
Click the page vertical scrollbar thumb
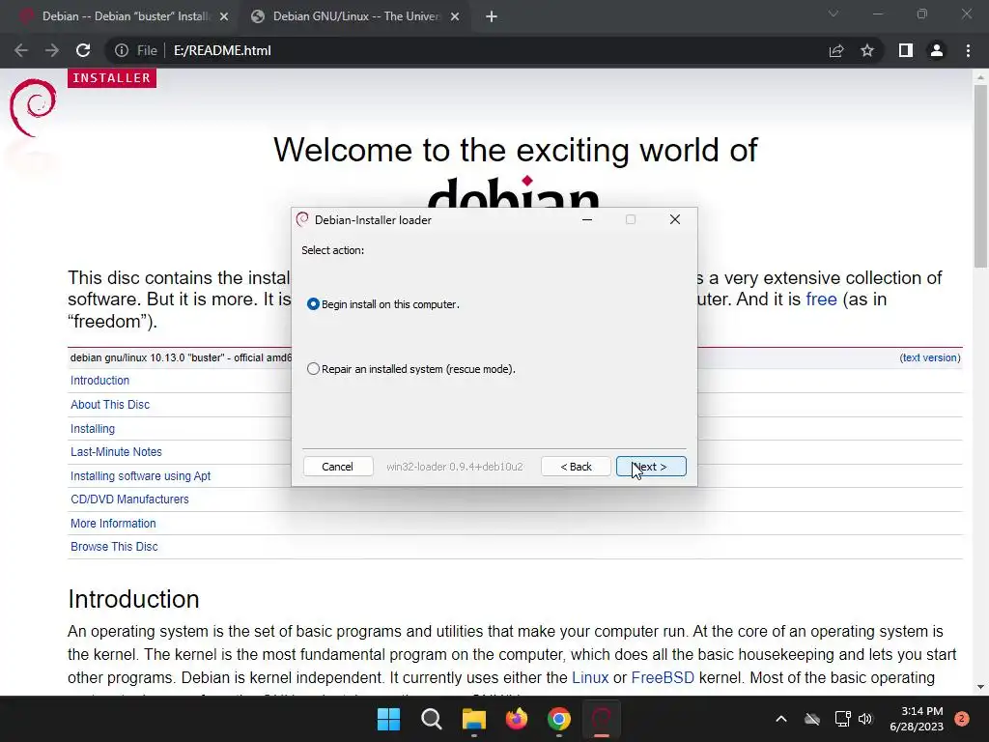(x=980, y=177)
